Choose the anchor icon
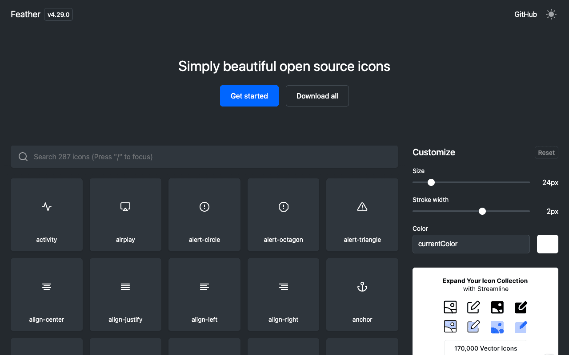 (x=362, y=295)
